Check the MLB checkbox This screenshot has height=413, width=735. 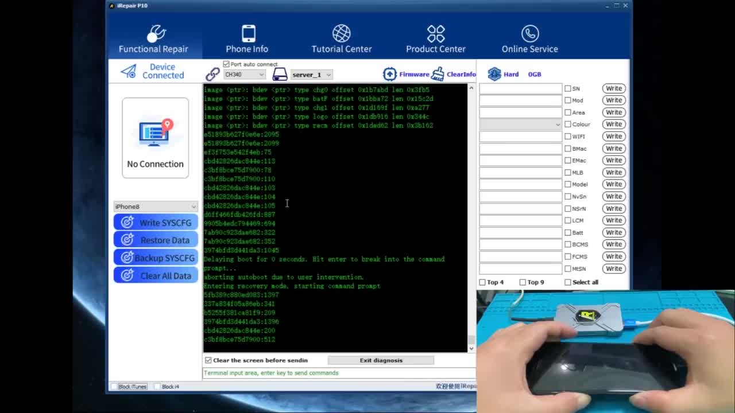tap(568, 172)
